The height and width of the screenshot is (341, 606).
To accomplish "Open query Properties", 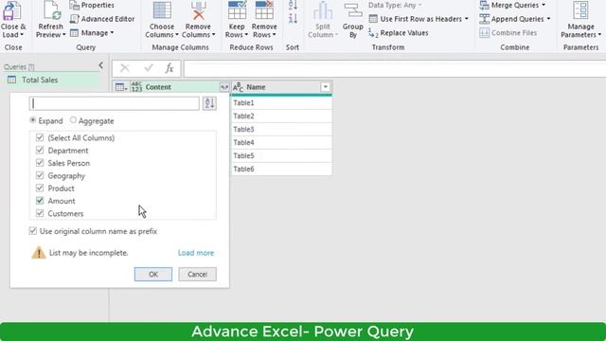I will coord(92,5).
